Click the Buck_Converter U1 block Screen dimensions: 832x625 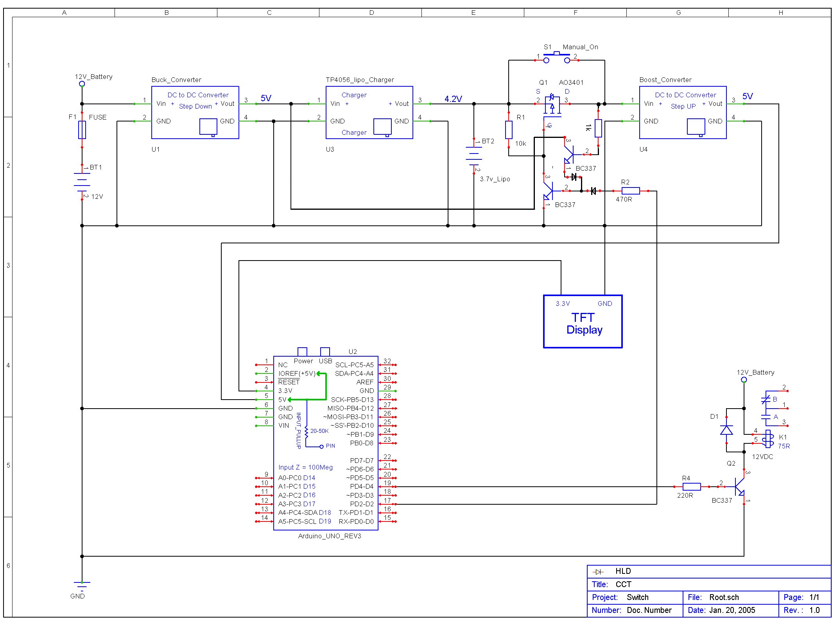[x=195, y=112]
